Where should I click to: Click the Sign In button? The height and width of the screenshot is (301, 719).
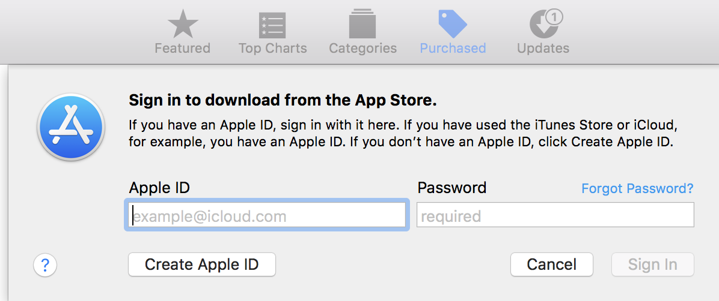tap(652, 264)
